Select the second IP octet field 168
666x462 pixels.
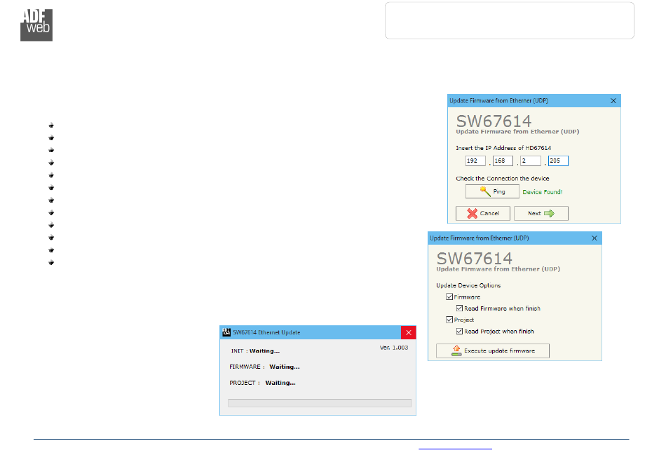503,161
